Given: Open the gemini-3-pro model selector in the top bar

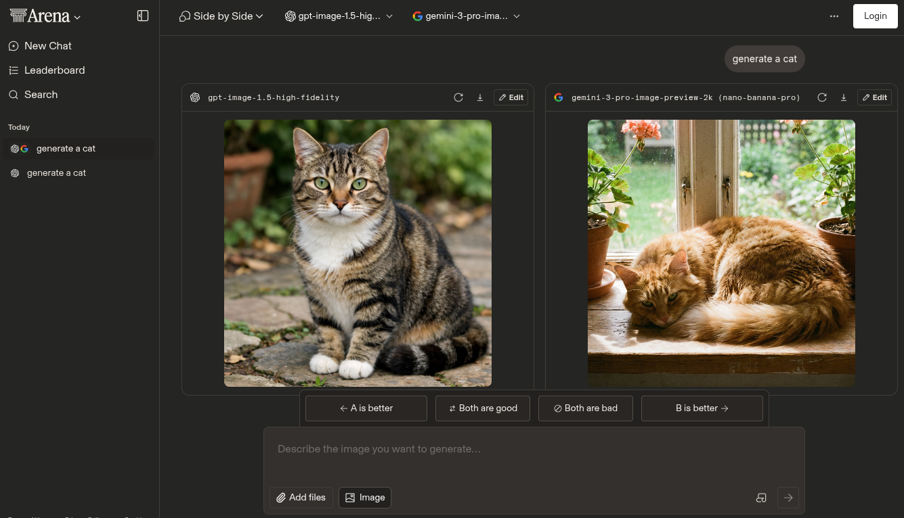Looking at the screenshot, I should point(467,16).
